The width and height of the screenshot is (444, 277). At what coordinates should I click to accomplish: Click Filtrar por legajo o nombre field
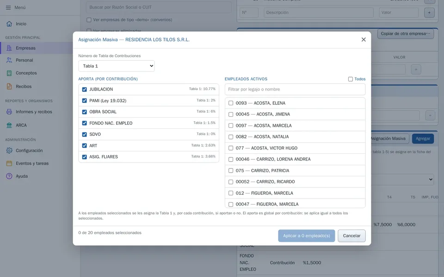tap(295, 89)
